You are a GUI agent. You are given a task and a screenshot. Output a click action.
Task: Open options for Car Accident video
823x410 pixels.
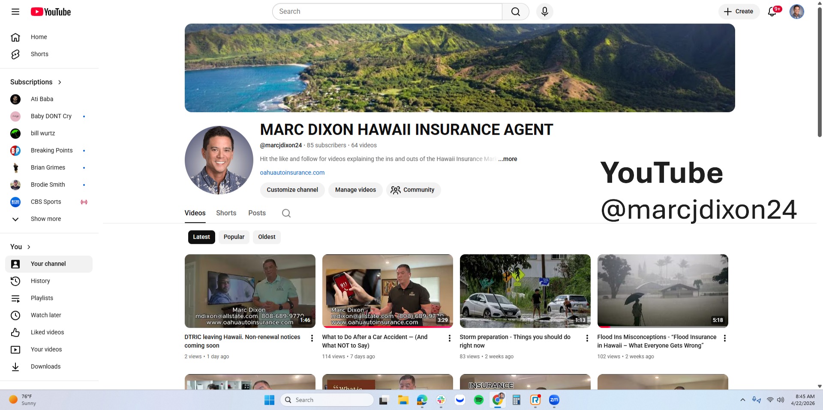(450, 338)
